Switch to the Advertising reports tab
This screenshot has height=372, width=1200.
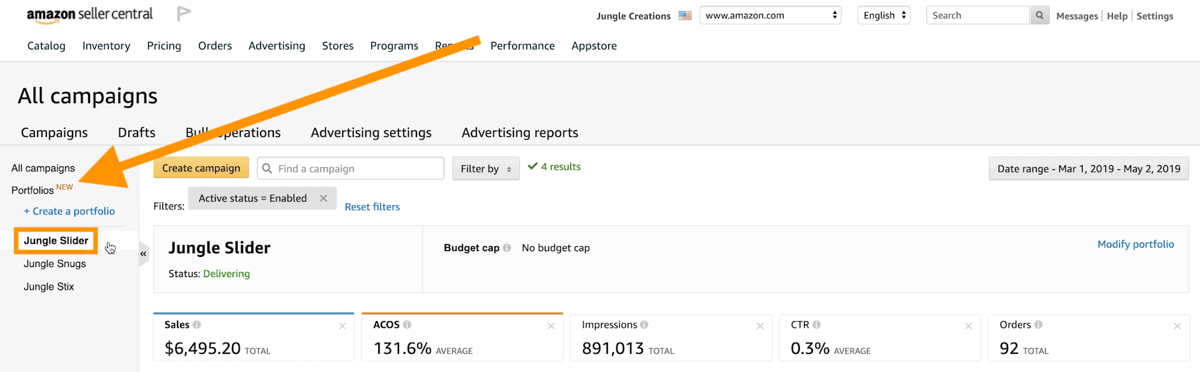pyautogui.click(x=520, y=133)
